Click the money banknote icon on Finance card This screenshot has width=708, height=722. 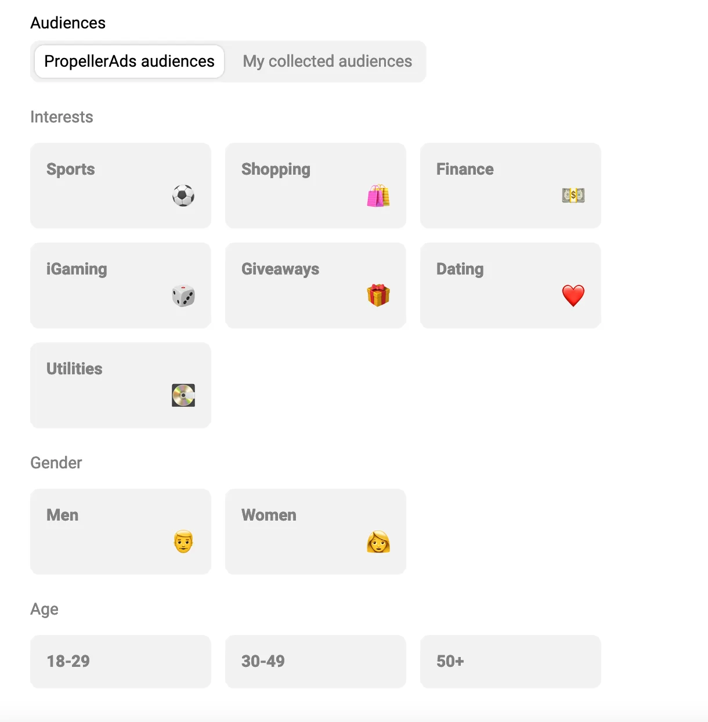point(573,196)
